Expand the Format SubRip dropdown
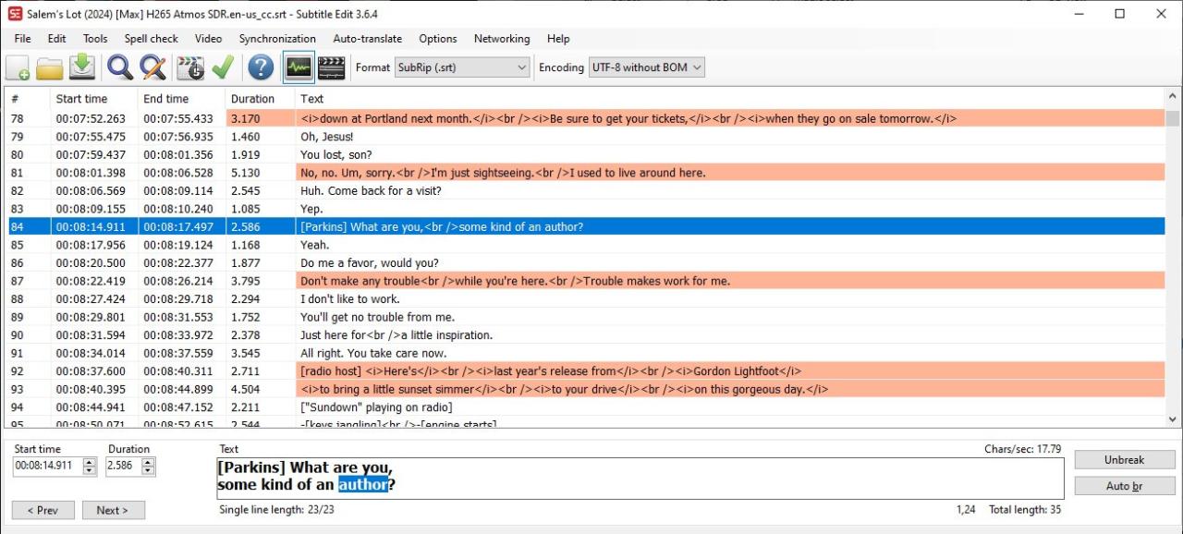This screenshot has width=1183, height=534. click(522, 67)
